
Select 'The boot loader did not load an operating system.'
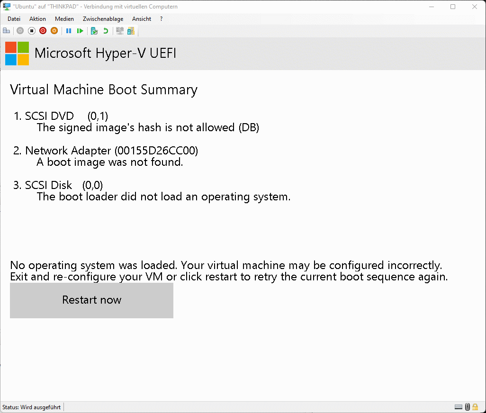(163, 197)
